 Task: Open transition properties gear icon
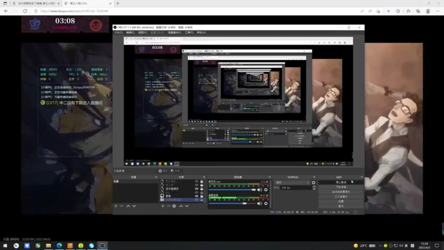pos(314,183)
